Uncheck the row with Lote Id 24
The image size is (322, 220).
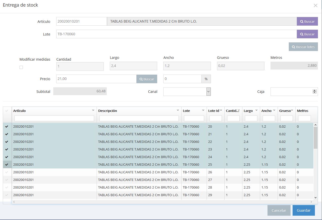[x=7, y=157]
